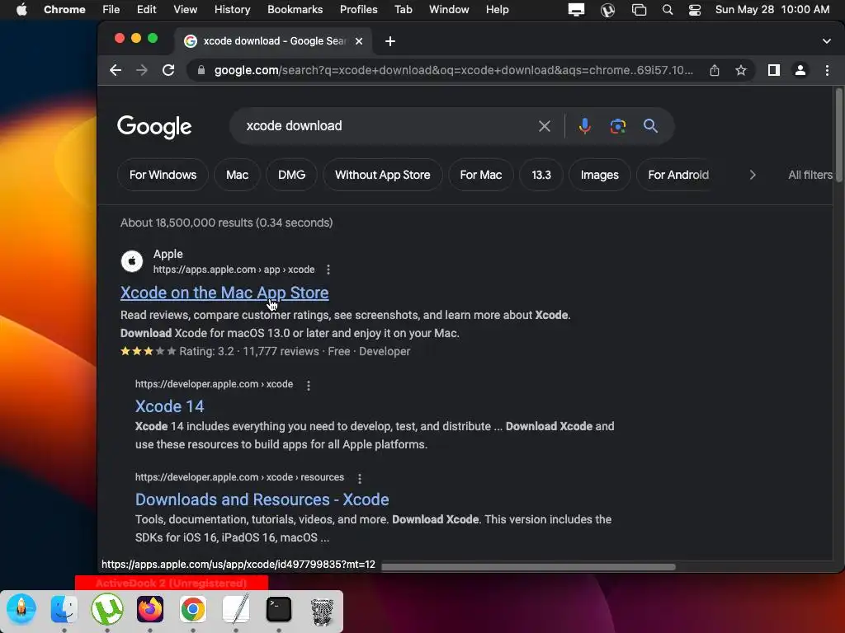Click the vertical page scrollbar
This screenshot has width=845, height=633.
pos(838,137)
